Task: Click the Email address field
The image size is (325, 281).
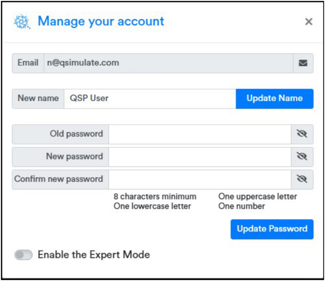Action: 168,63
